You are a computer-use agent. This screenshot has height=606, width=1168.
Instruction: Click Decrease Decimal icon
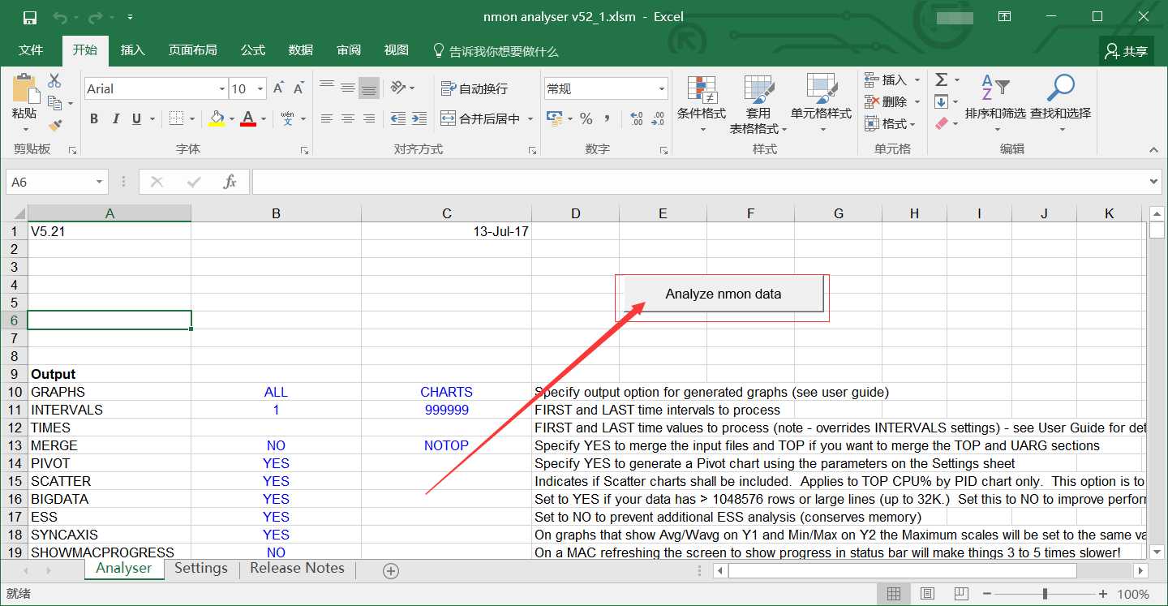point(658,118)
